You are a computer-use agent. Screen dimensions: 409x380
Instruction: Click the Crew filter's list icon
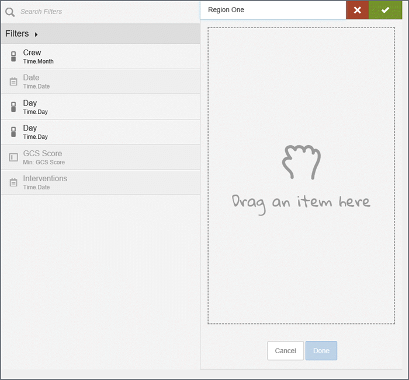[x=13, y=57]
